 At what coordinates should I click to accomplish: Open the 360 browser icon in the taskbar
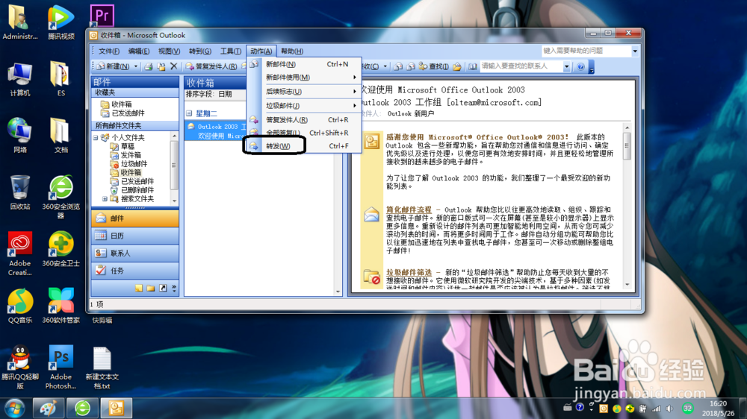pos(82,408)
